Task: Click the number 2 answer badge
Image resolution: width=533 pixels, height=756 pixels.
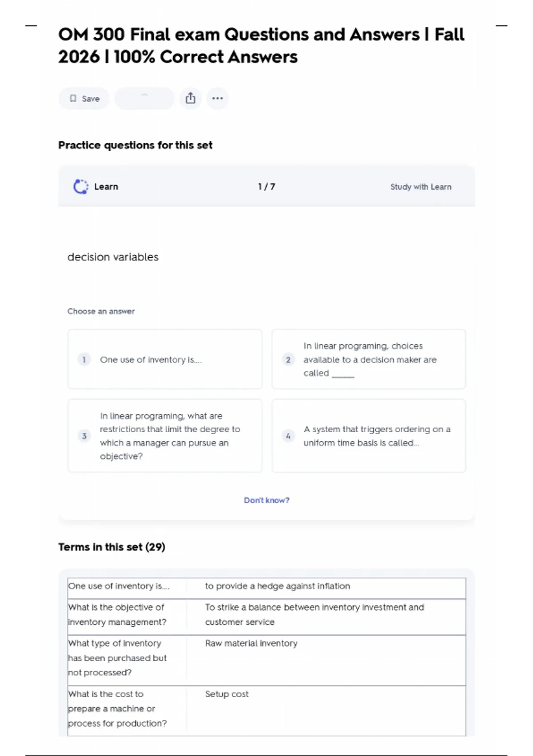Action: tap(288, 359)
